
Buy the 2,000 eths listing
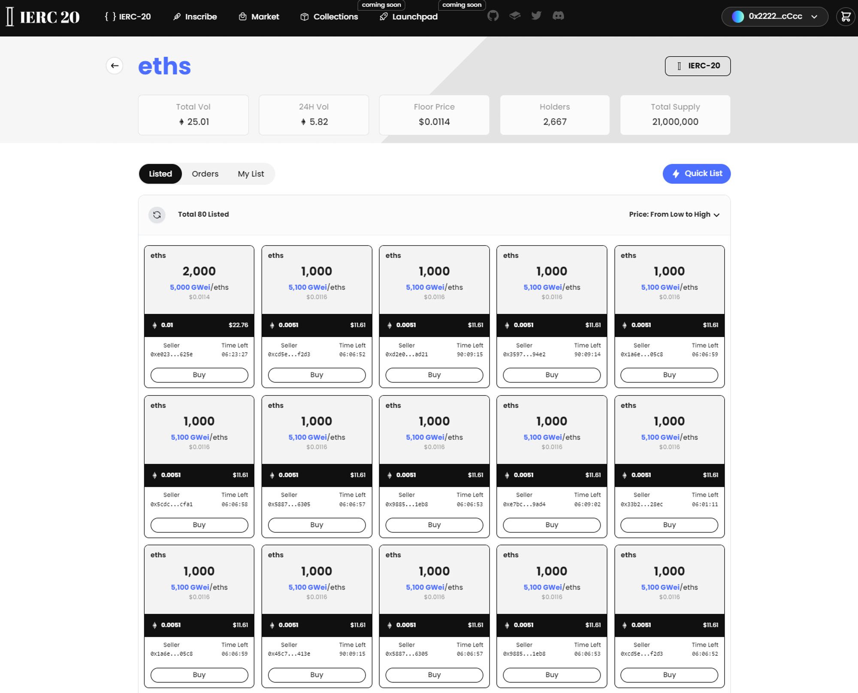(x=199, y=375)
